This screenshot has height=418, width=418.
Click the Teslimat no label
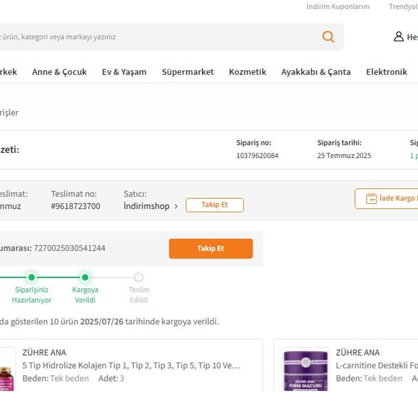pyautogui.click(x=74, y=194)
